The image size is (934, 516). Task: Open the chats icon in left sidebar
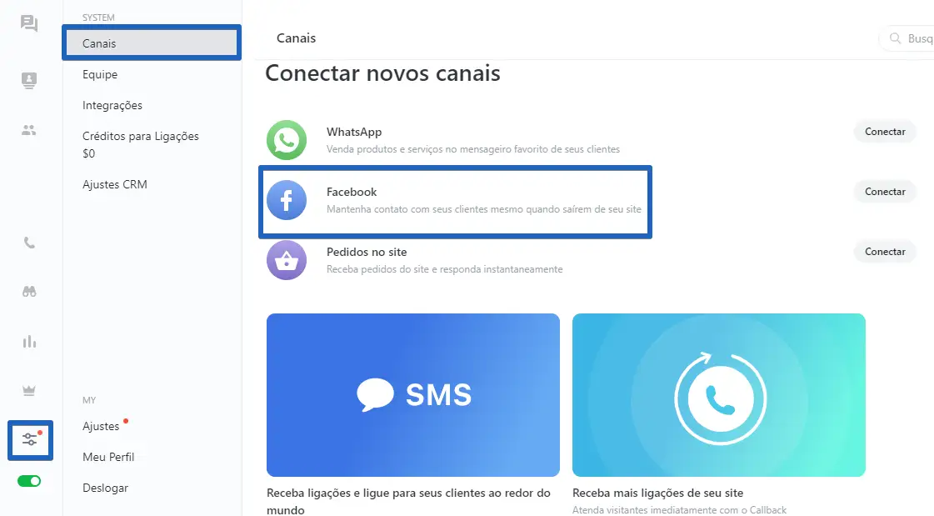(28, 23)
